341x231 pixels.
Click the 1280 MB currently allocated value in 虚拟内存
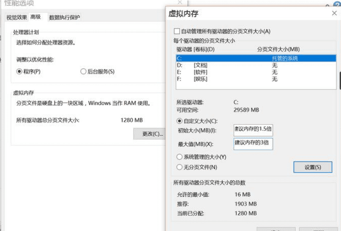point(246,213)
